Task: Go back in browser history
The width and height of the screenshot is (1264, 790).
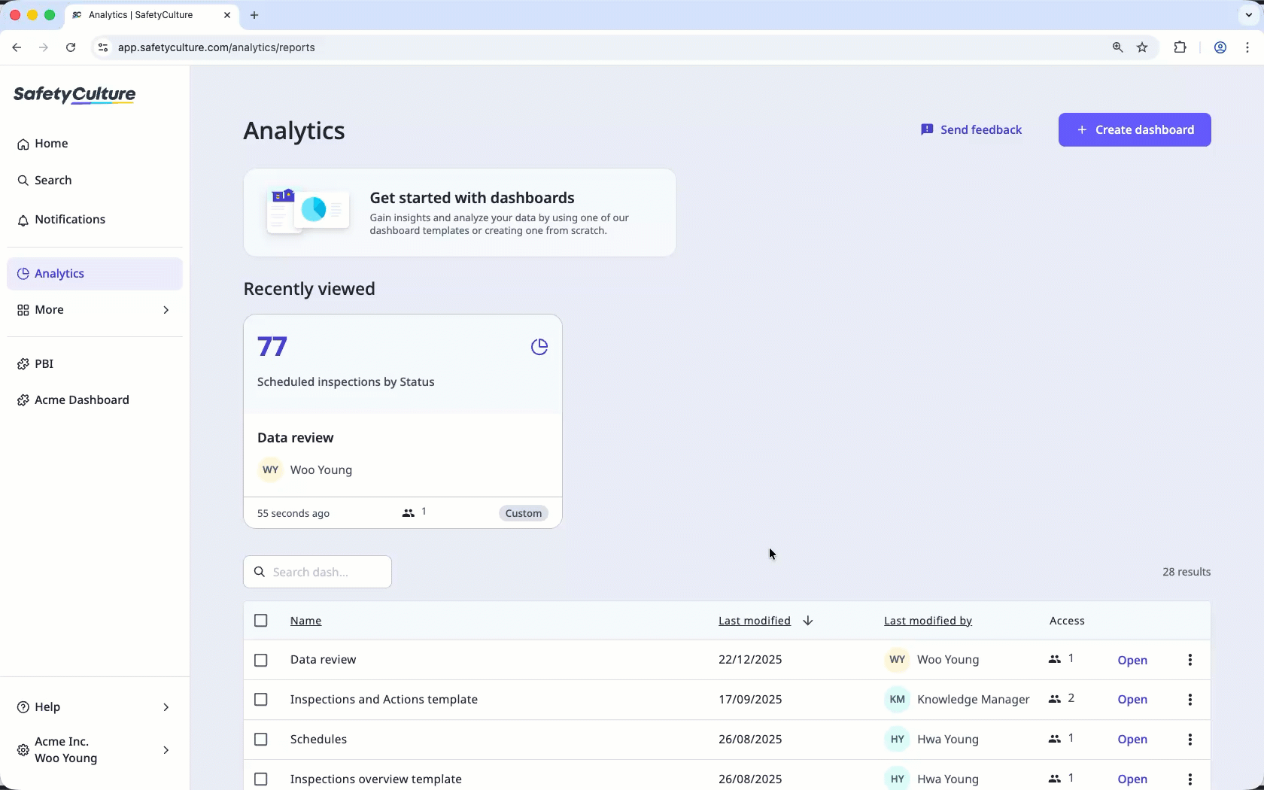Action: (x=17, y=47)
